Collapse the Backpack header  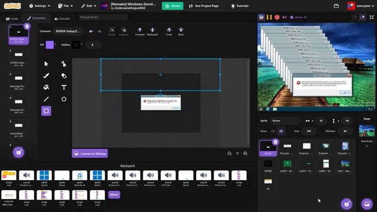127,166
